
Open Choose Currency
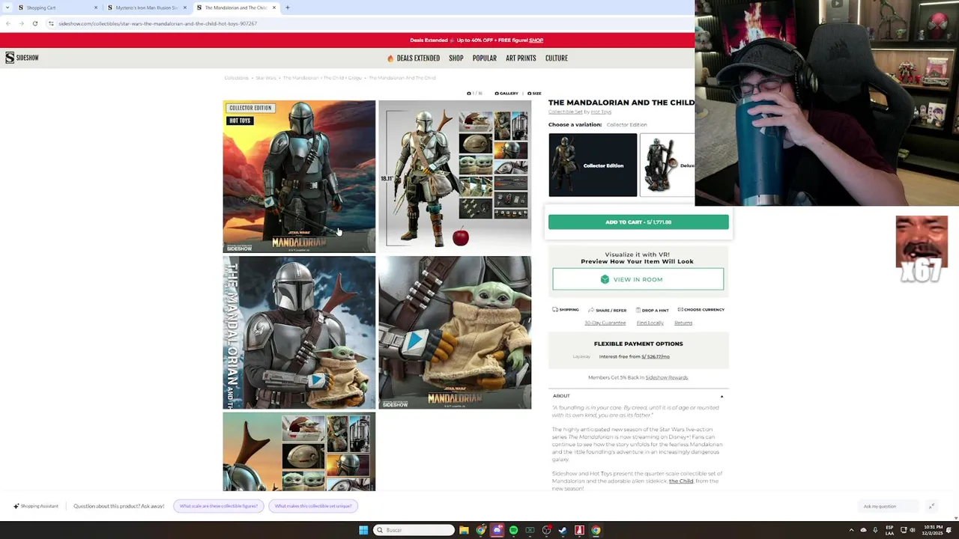pos(701,310)
